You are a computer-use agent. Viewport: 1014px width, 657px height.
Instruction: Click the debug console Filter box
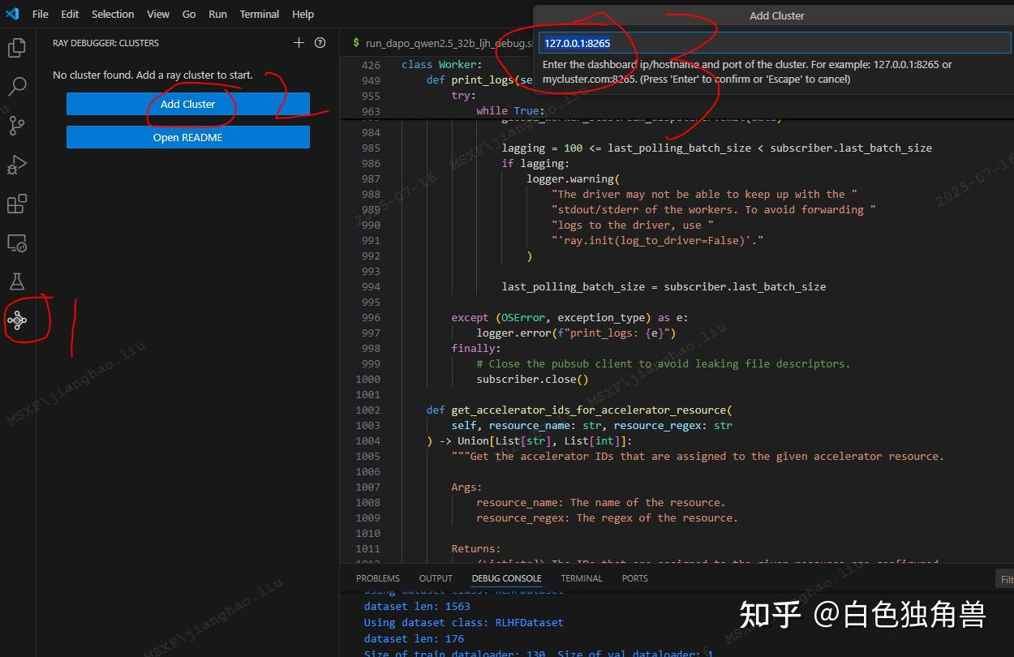1006,578
